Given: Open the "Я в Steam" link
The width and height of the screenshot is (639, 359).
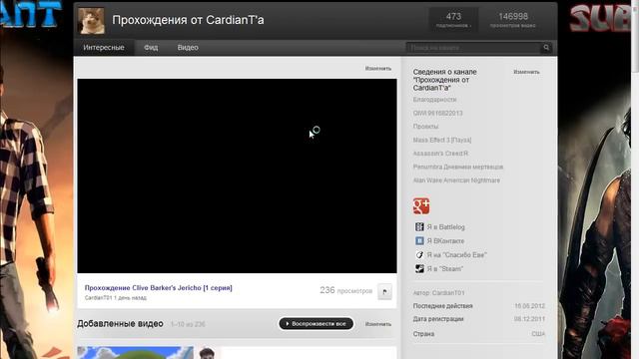Looking at the screenshot, I should click(x=445, y=268).
